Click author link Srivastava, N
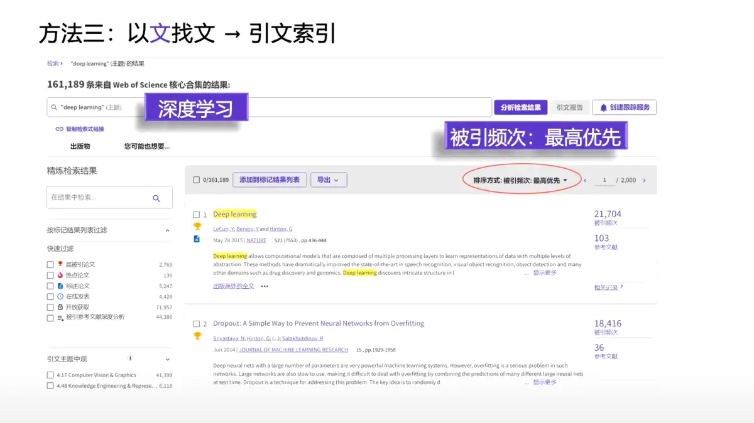Image resolution: width=754 pixels, height=423 pixels. pos(228,338)
